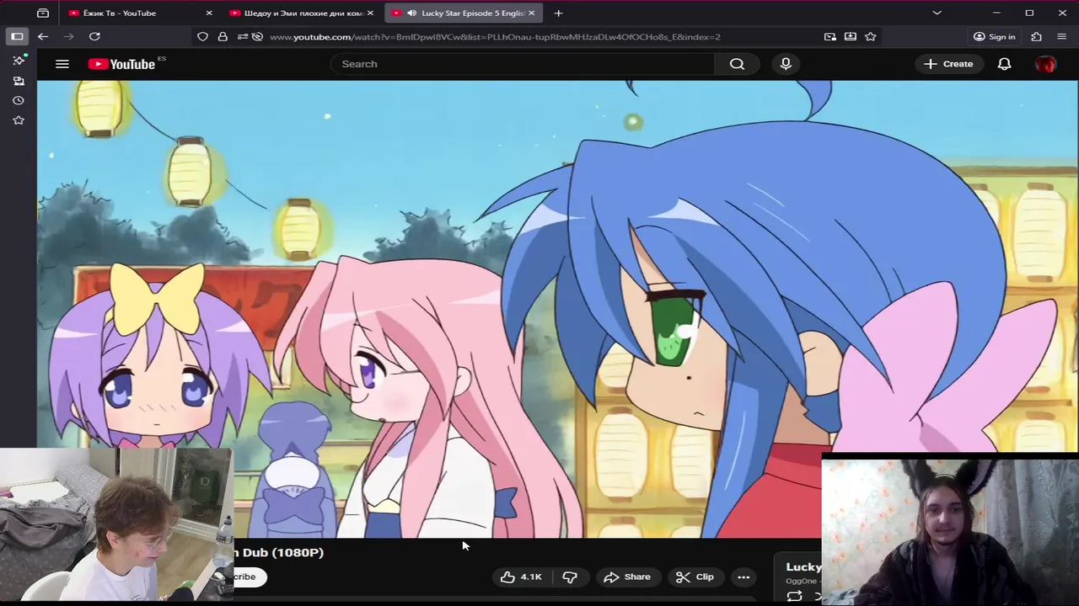Bookmark this page with the star
1079x606 pixels.
871,36
